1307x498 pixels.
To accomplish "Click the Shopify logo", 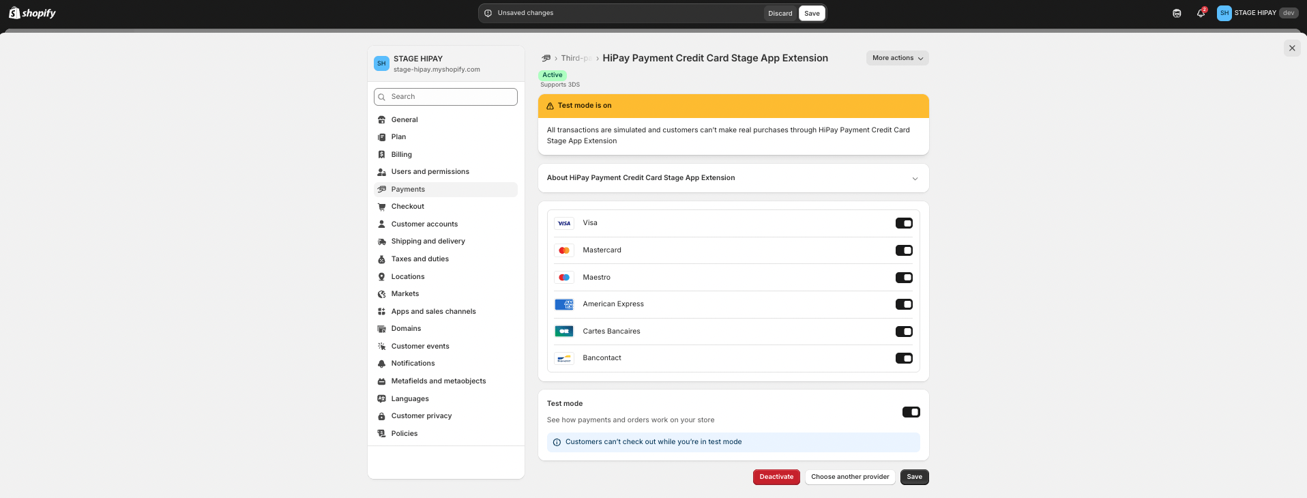I will pyautogui.click(x=32, y=13).
